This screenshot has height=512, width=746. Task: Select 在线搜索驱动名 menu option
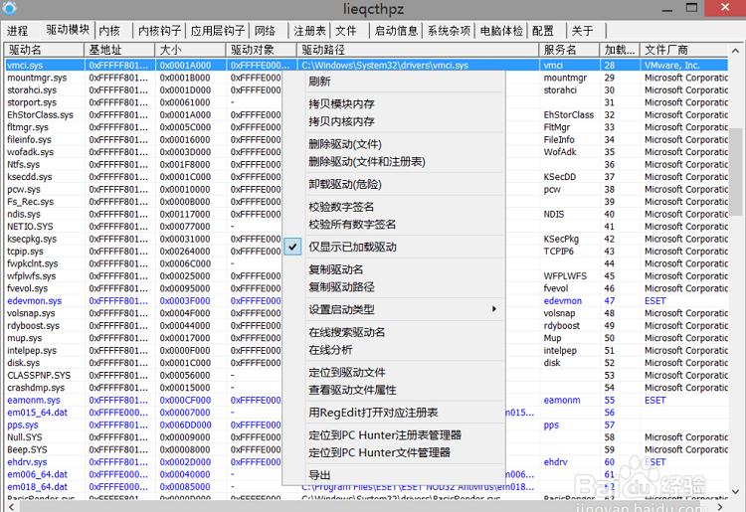[346, 332]
